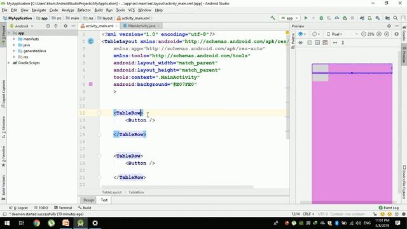Open Preview panel gear settings

click(x=389, y=26)
